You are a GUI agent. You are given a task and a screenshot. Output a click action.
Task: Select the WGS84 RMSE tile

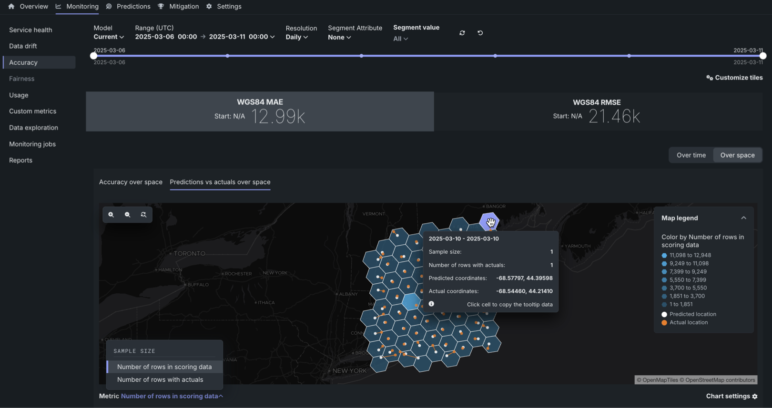(x=597, y=111)
